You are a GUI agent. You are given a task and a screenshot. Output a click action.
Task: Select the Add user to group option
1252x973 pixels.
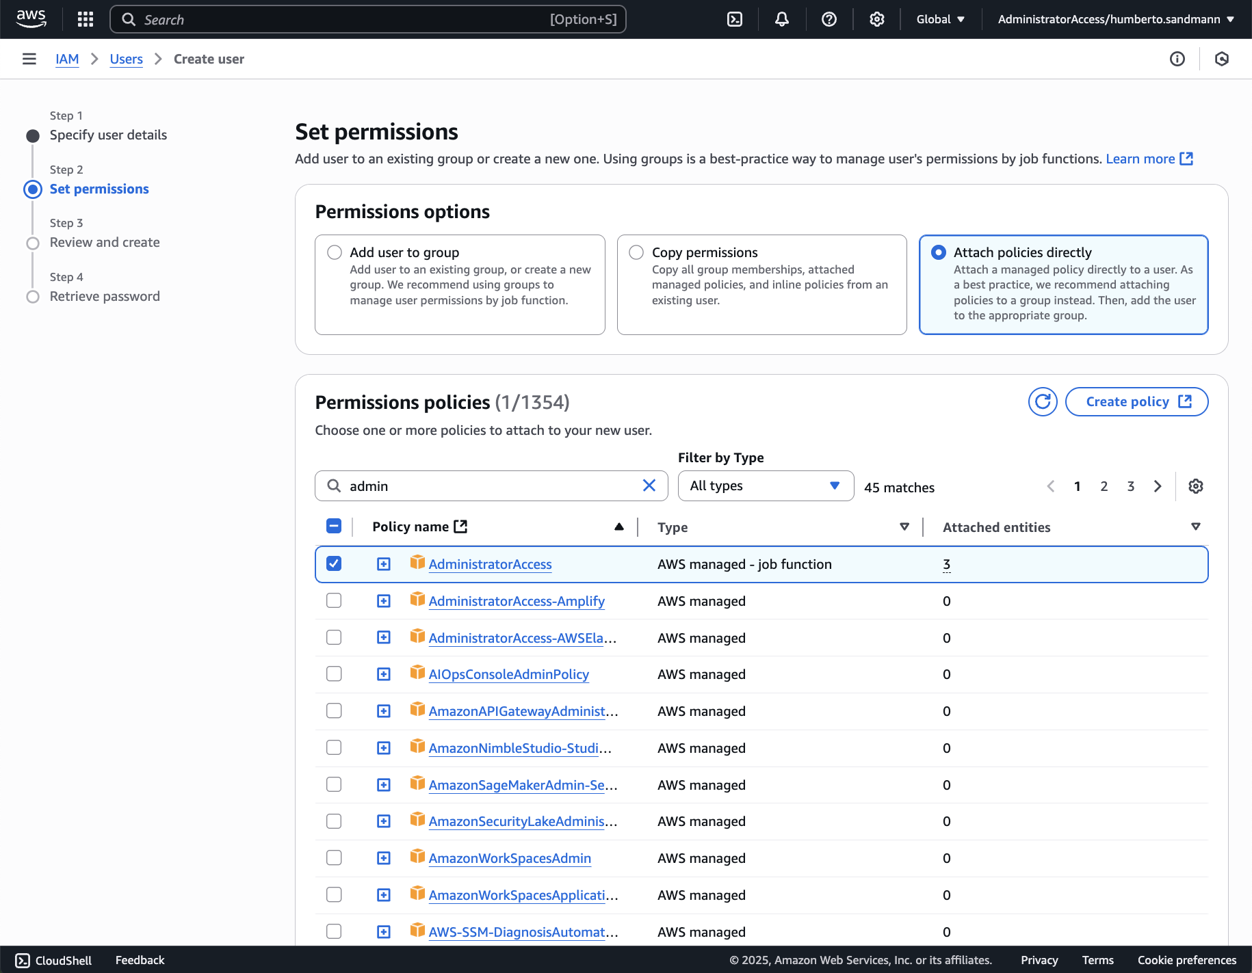point(335,252)
